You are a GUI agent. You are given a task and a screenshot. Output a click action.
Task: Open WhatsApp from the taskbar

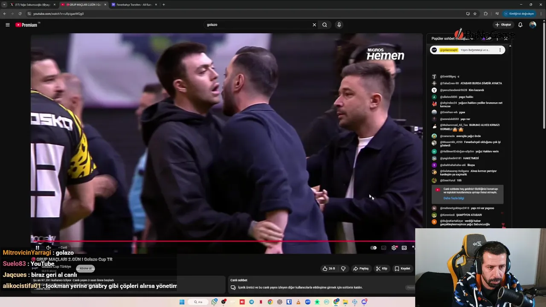(x=214, y=302)
